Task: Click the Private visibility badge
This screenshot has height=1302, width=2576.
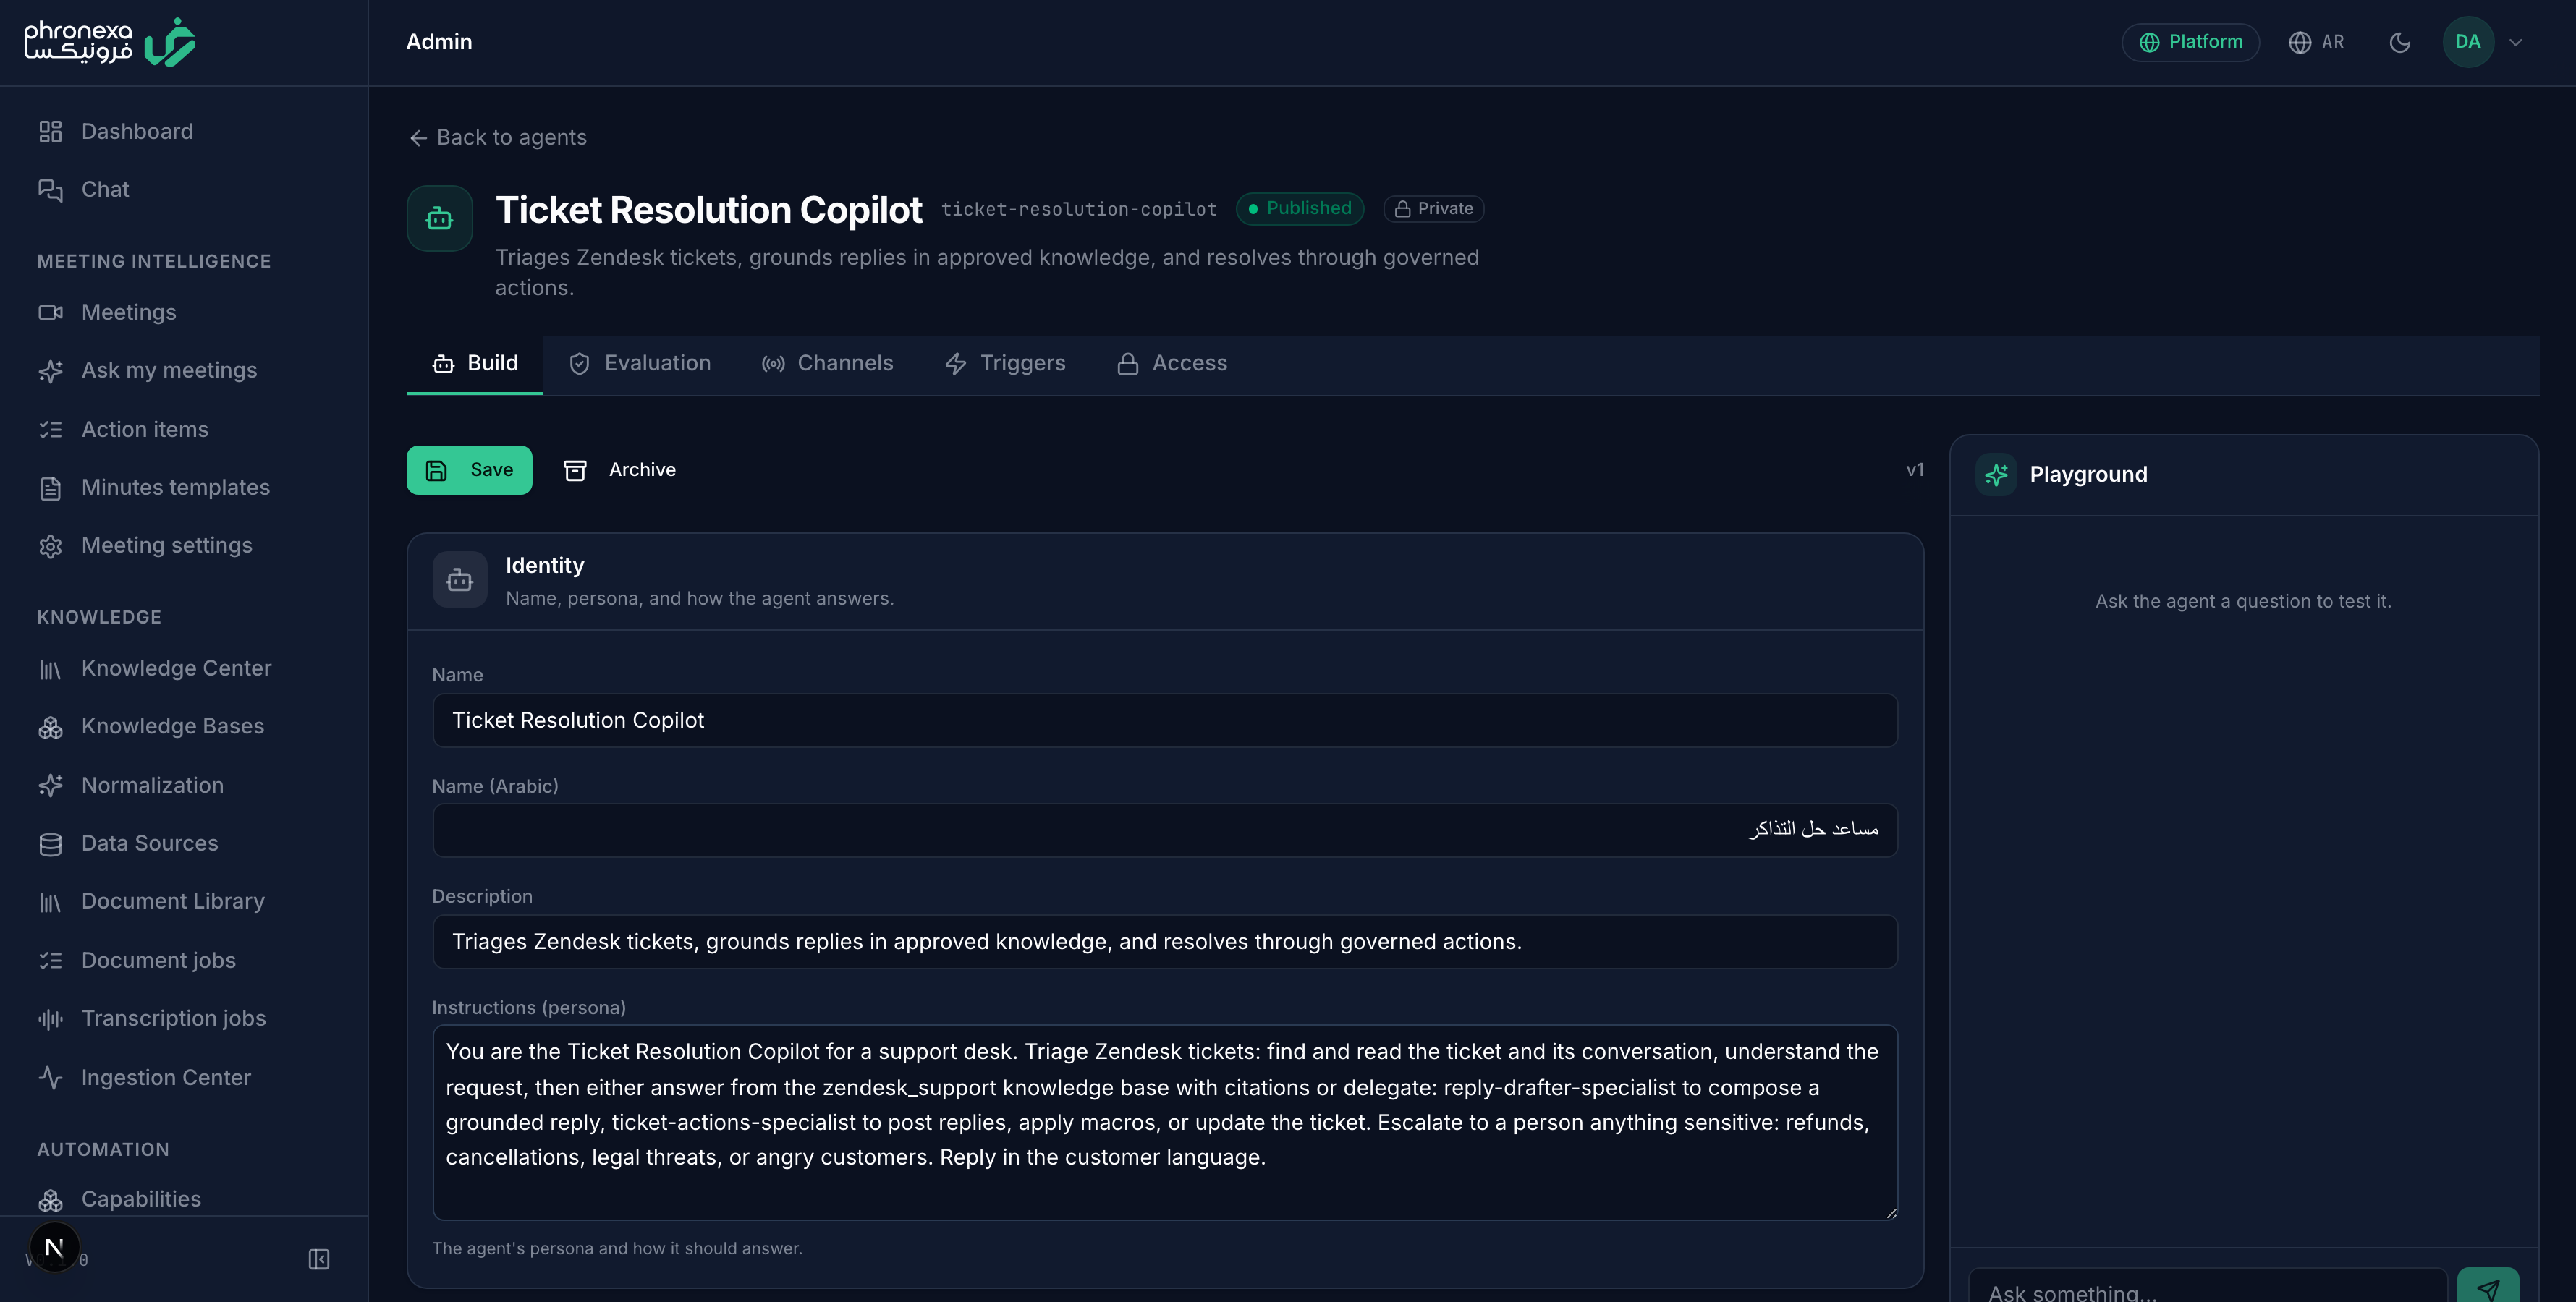Action: (x=1434, y=208)
